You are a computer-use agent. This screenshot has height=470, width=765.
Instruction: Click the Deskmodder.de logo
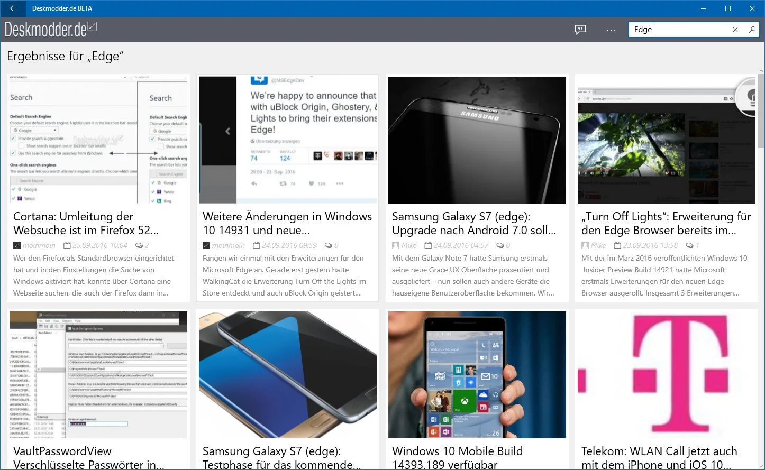50,30
